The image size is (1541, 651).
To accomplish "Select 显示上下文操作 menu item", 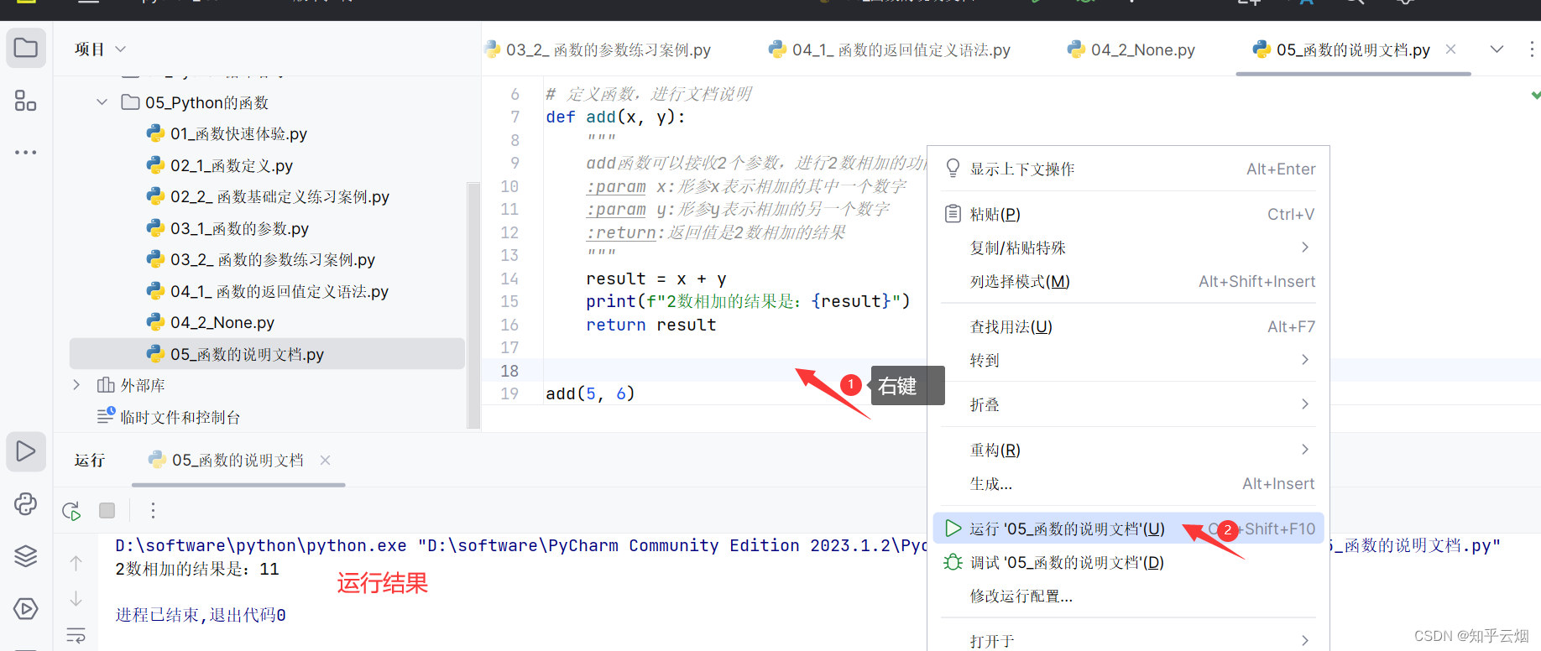I will pyautogui.click(x=1128, y=169).
